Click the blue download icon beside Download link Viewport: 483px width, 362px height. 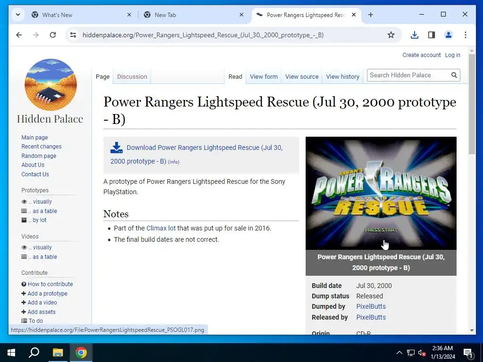(x=117, y=148)
